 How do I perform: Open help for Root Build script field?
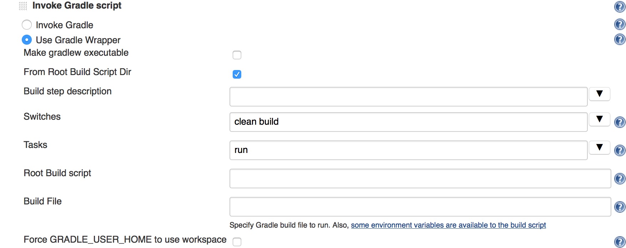(x=620, y=179)
